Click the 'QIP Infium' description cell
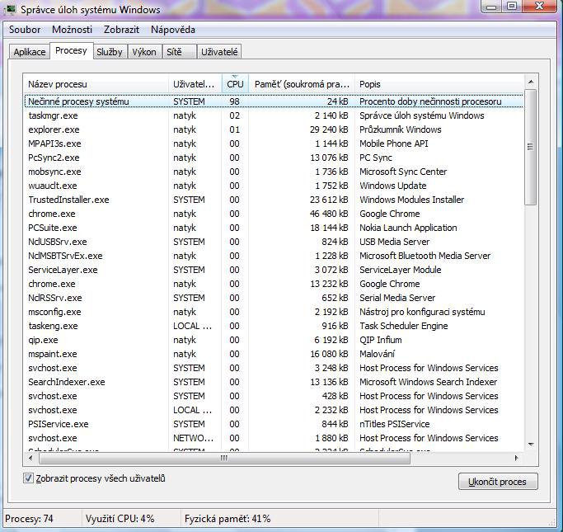 pos(381,340)
